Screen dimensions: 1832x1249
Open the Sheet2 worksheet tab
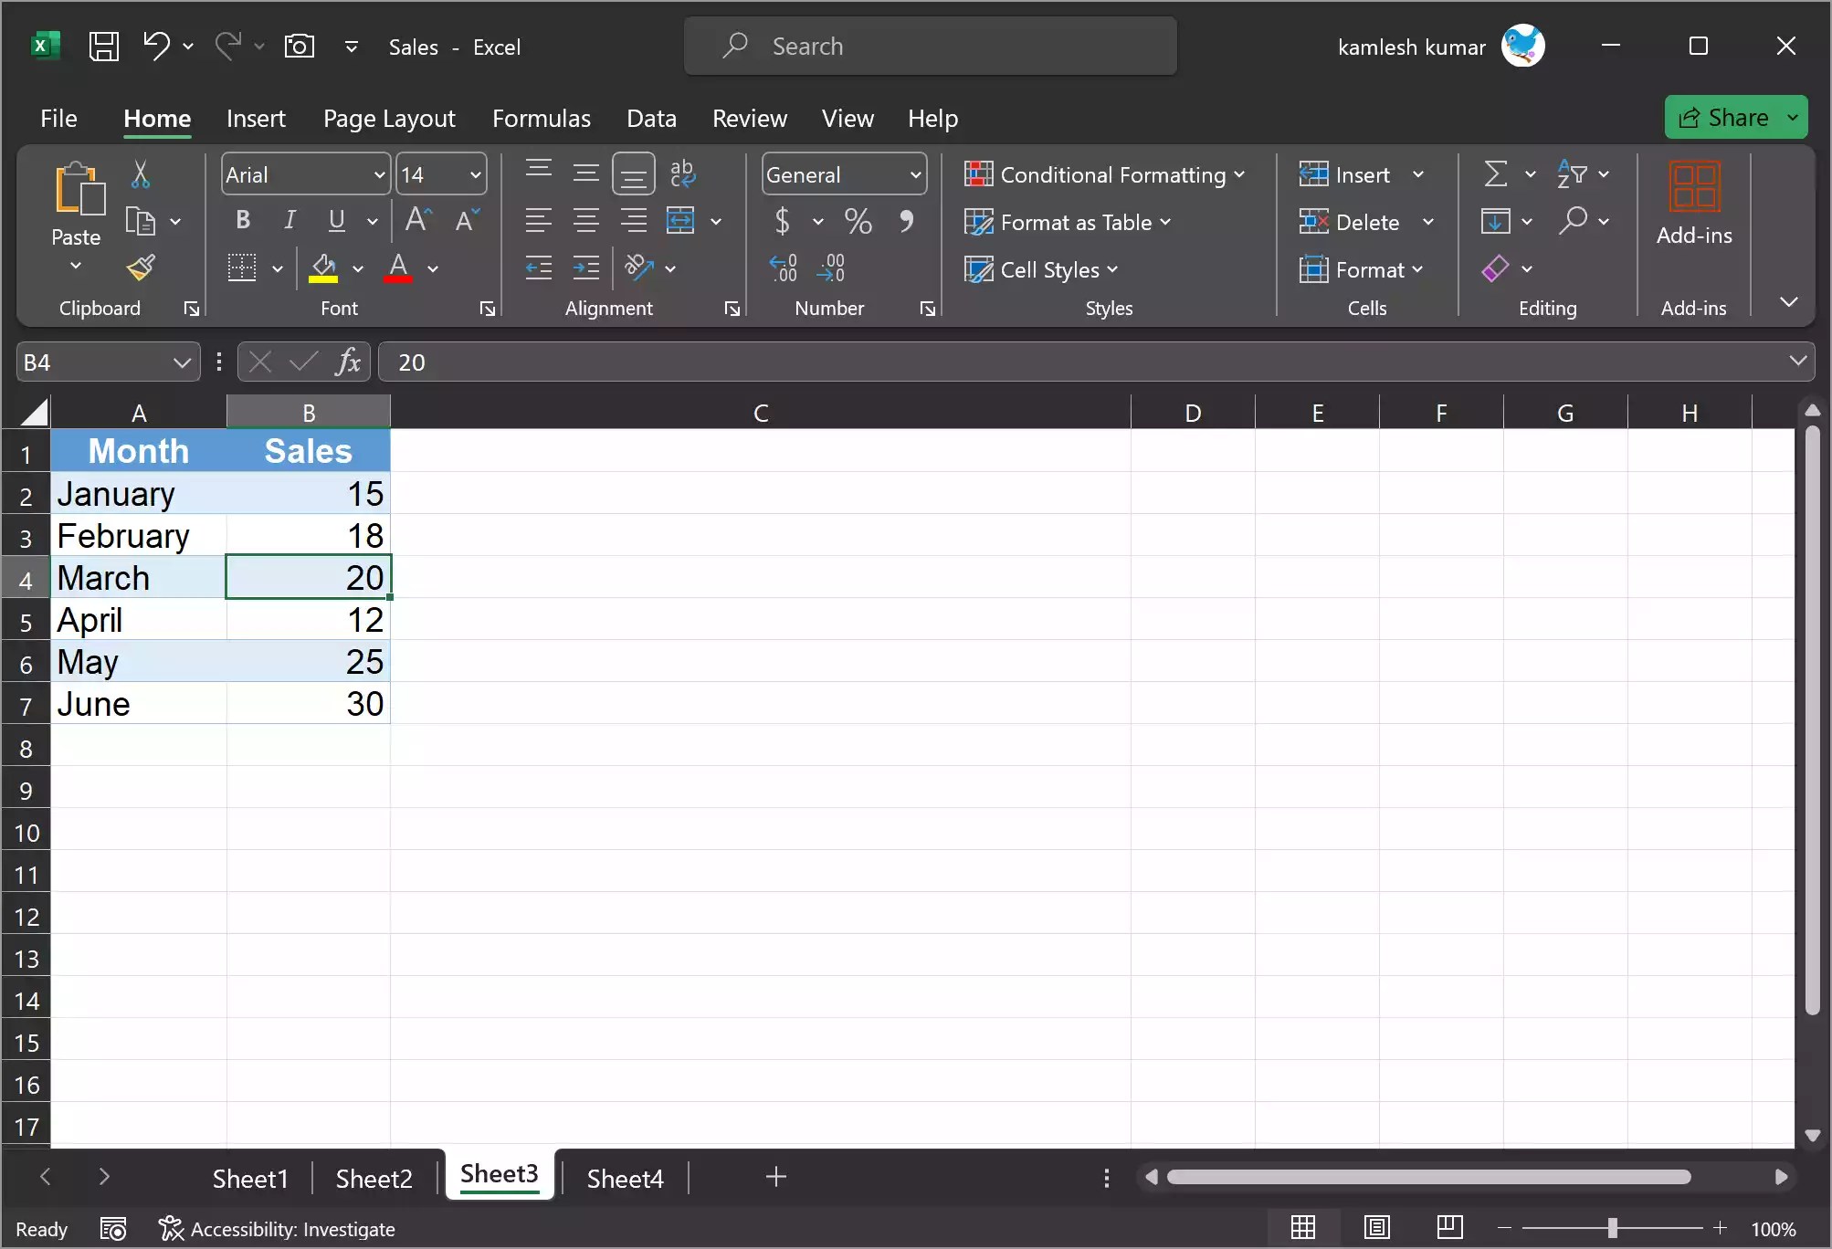pos(373,1177)
